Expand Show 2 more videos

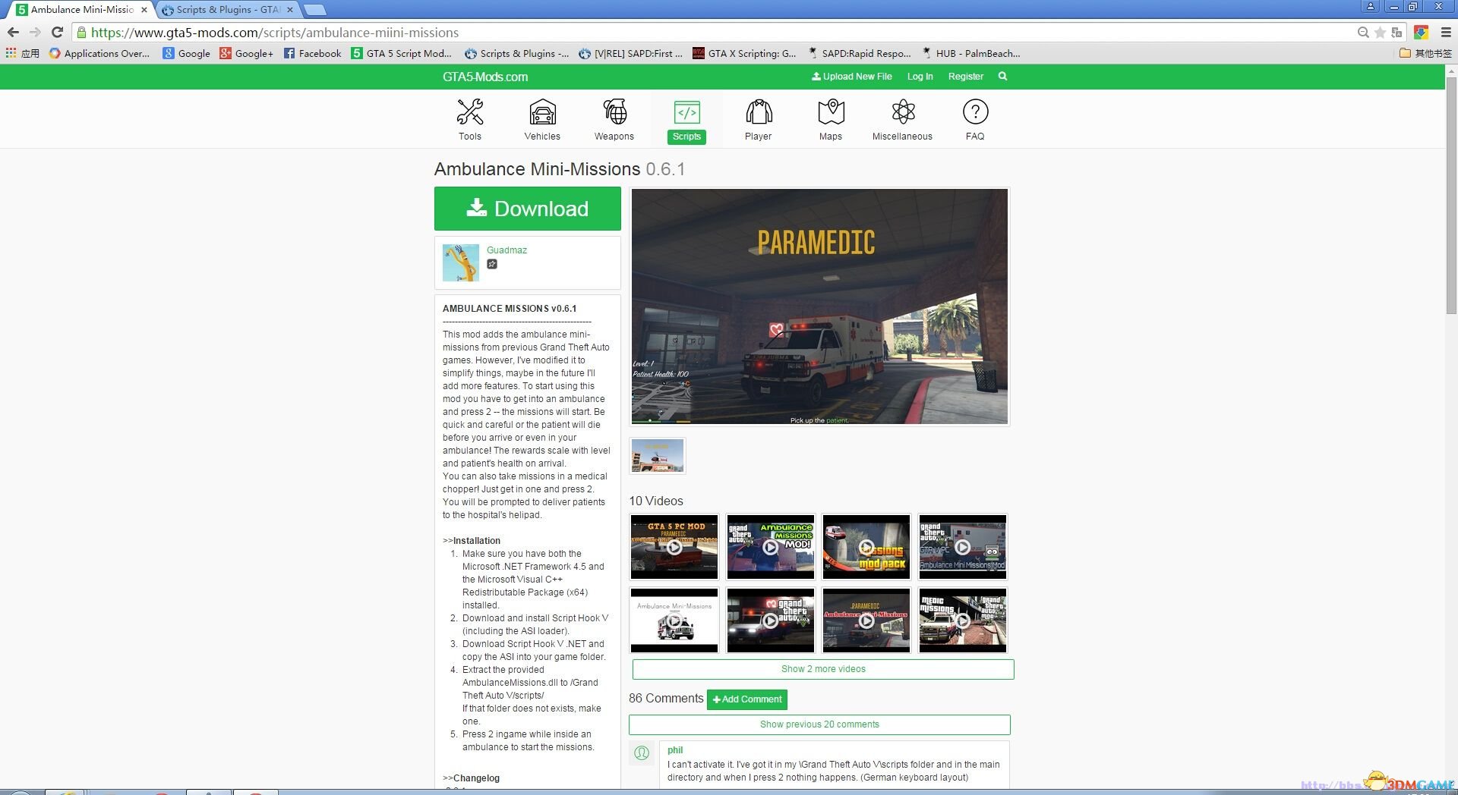click(823, 669)
